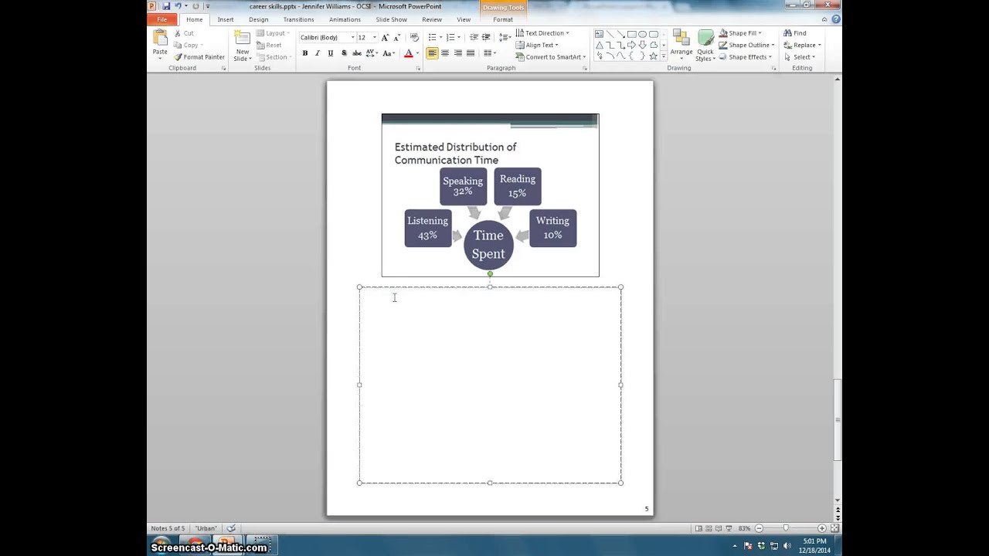Screen dimensions: 989x556
Task: Open the File tab
Action: (x=162, y=19)
